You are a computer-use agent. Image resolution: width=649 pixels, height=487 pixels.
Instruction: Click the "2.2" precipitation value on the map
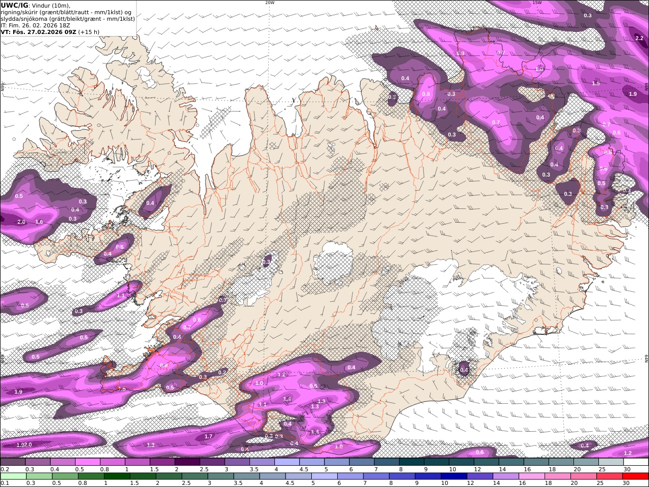(x=639, y=38)
